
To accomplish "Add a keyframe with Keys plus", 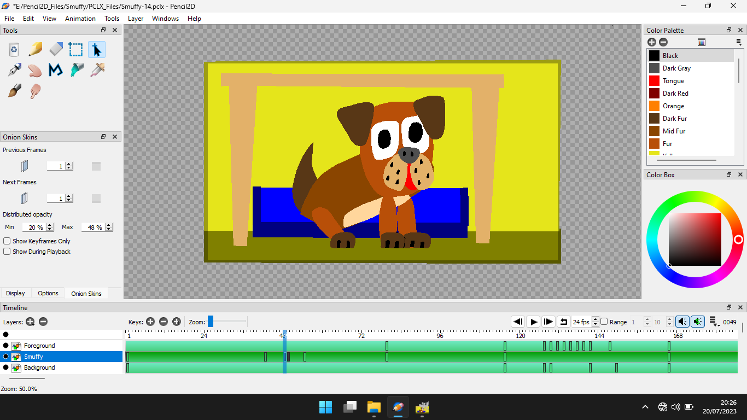I will pyautogui.click(x=150, y=322).
